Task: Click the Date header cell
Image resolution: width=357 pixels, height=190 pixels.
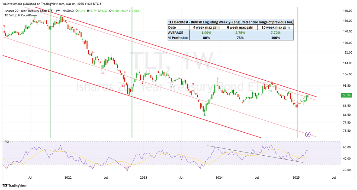Action: [178, 27]
